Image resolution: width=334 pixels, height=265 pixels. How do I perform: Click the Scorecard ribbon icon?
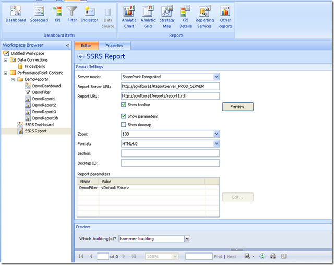pos(39,14)
